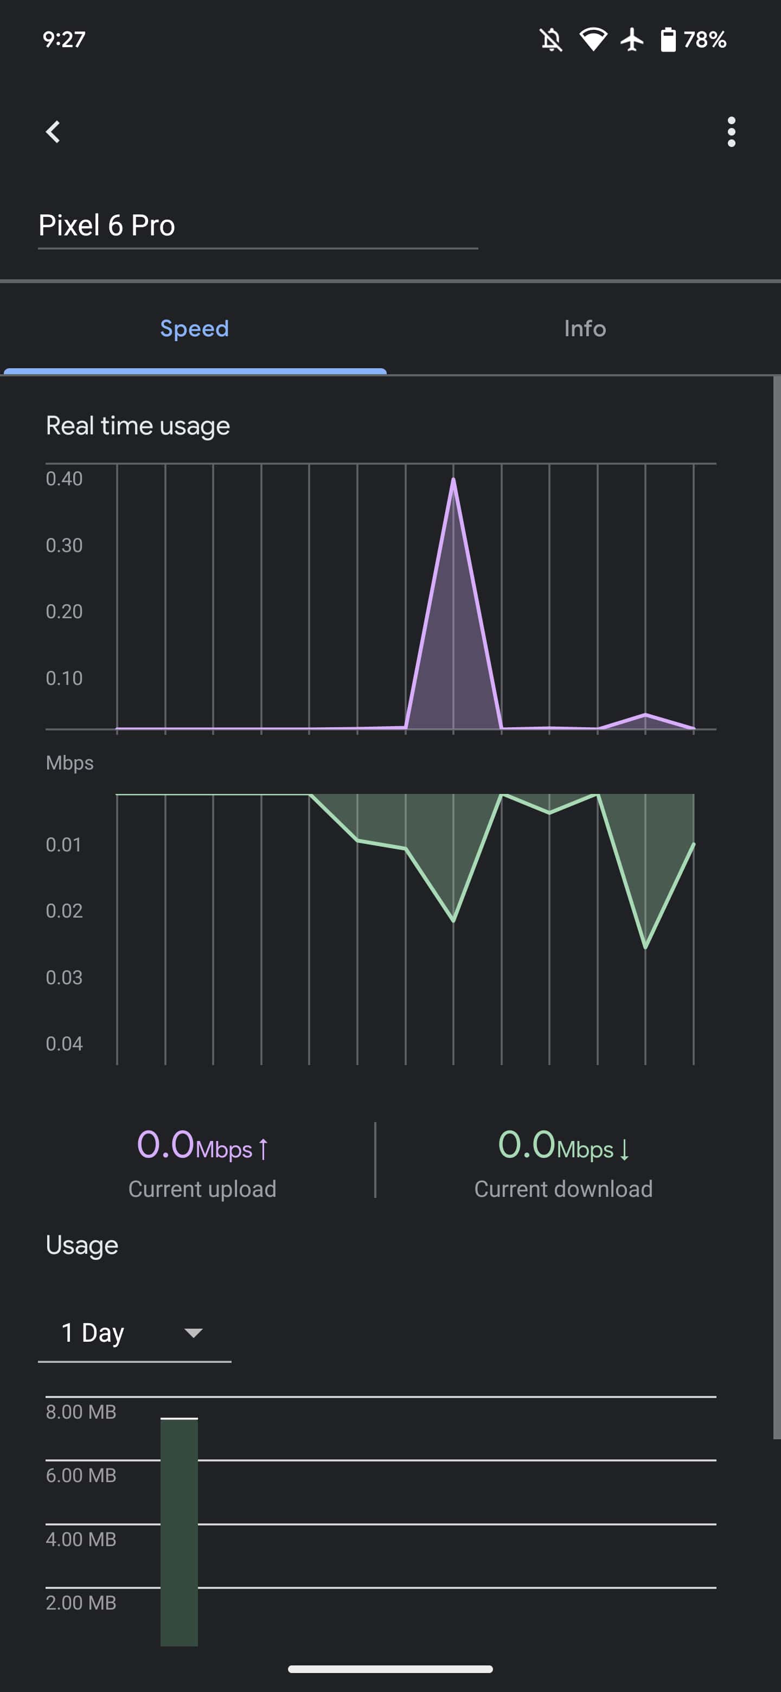781x1692 pixels.
Task: Select the Speed tab
Action: [194, 329]
